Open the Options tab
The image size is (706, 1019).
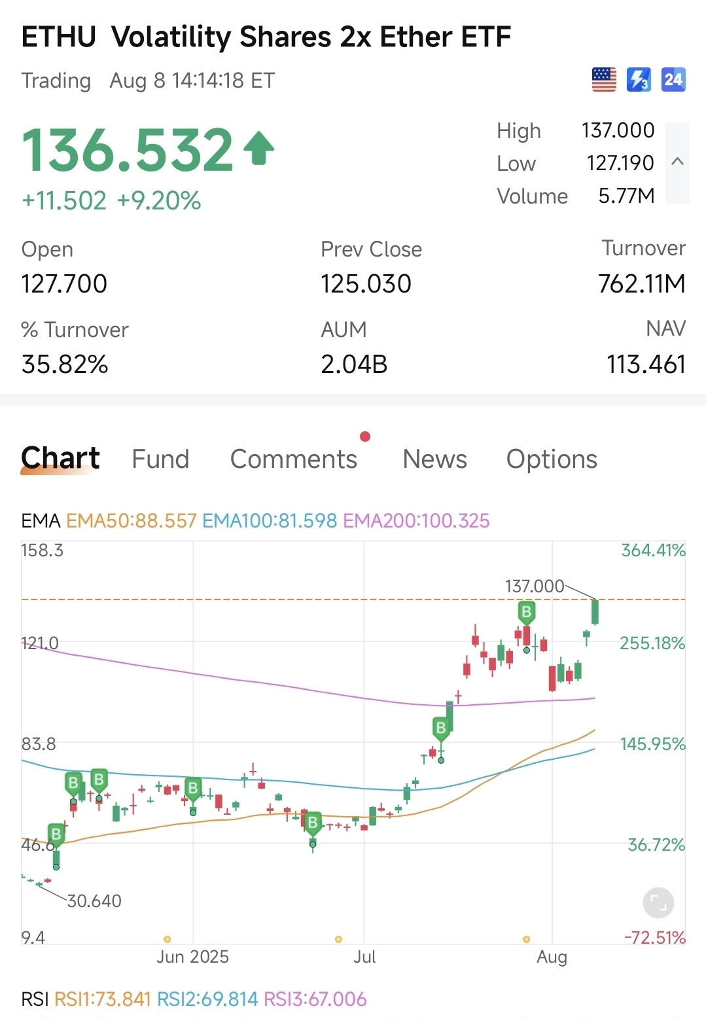tap(552, 459)
